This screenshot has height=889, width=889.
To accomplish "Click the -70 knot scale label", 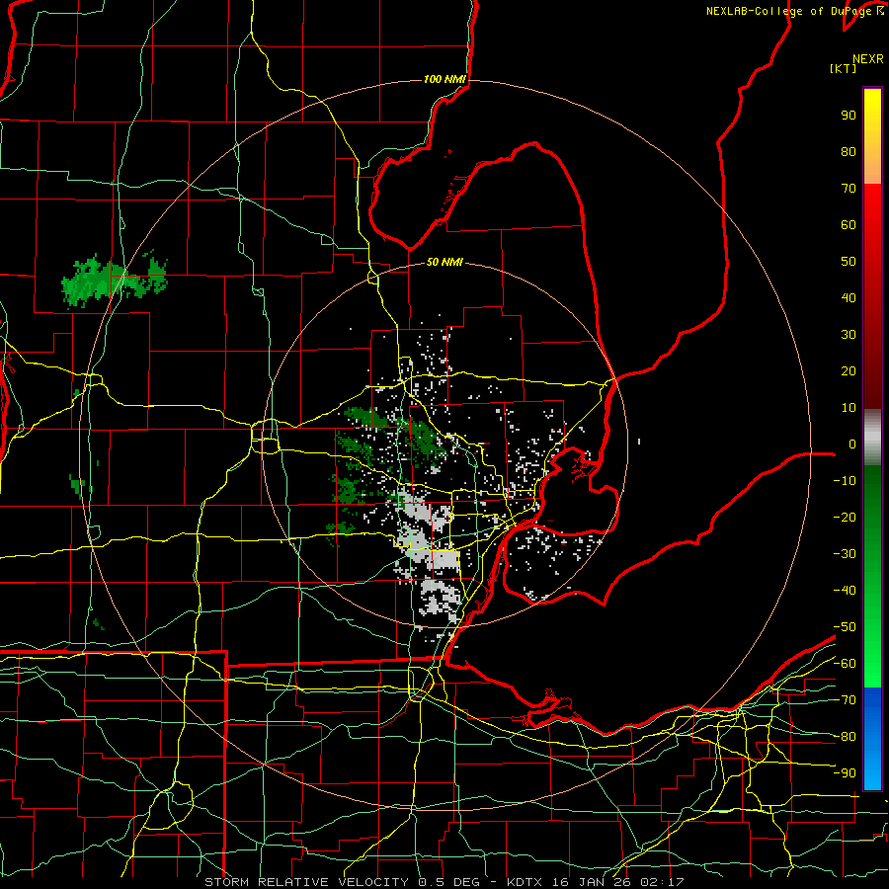I will coord(845,700).
